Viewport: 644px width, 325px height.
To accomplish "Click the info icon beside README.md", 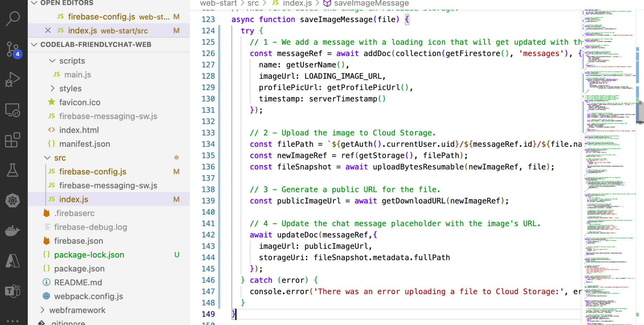I will click(x=46, y=282).
